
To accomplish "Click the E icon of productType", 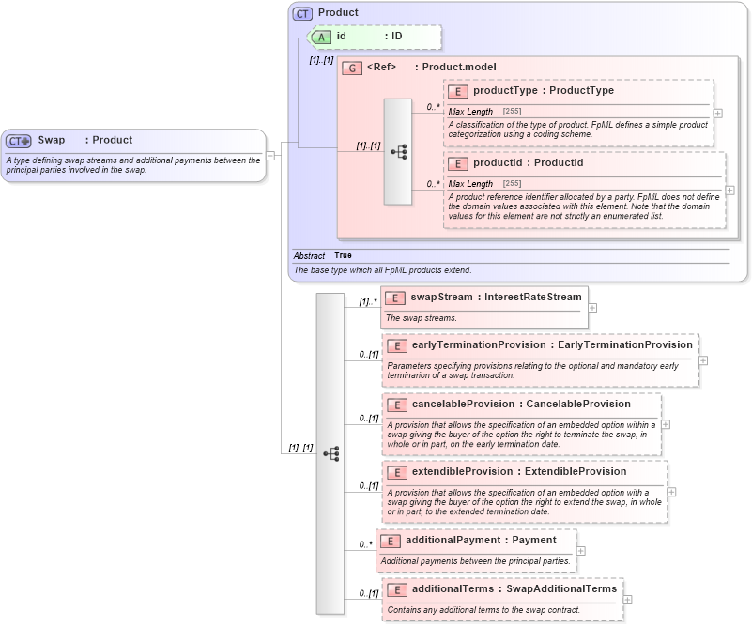I will coord(458,92).
